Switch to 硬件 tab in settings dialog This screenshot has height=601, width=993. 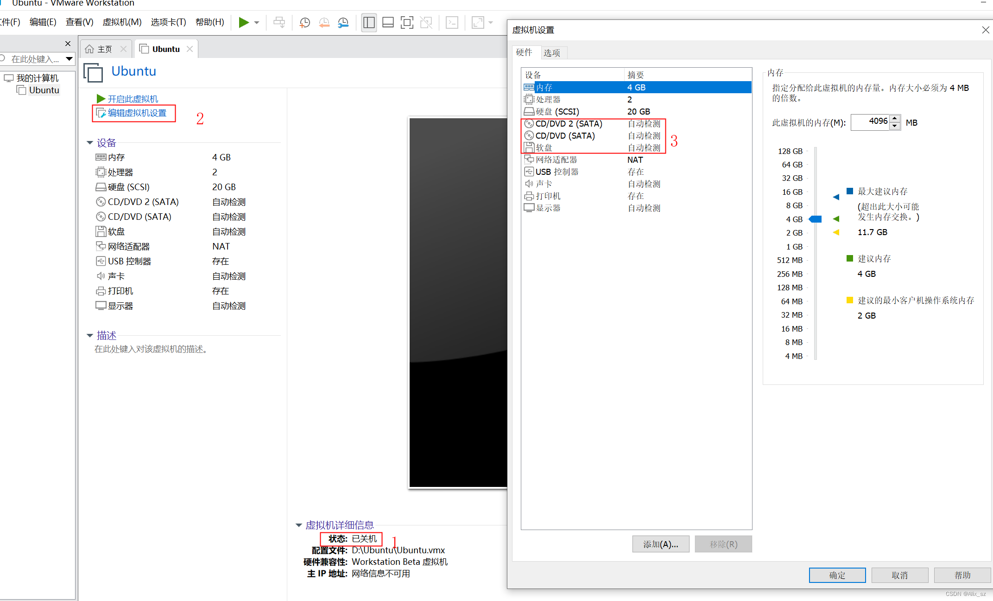[x=524, y=52]
